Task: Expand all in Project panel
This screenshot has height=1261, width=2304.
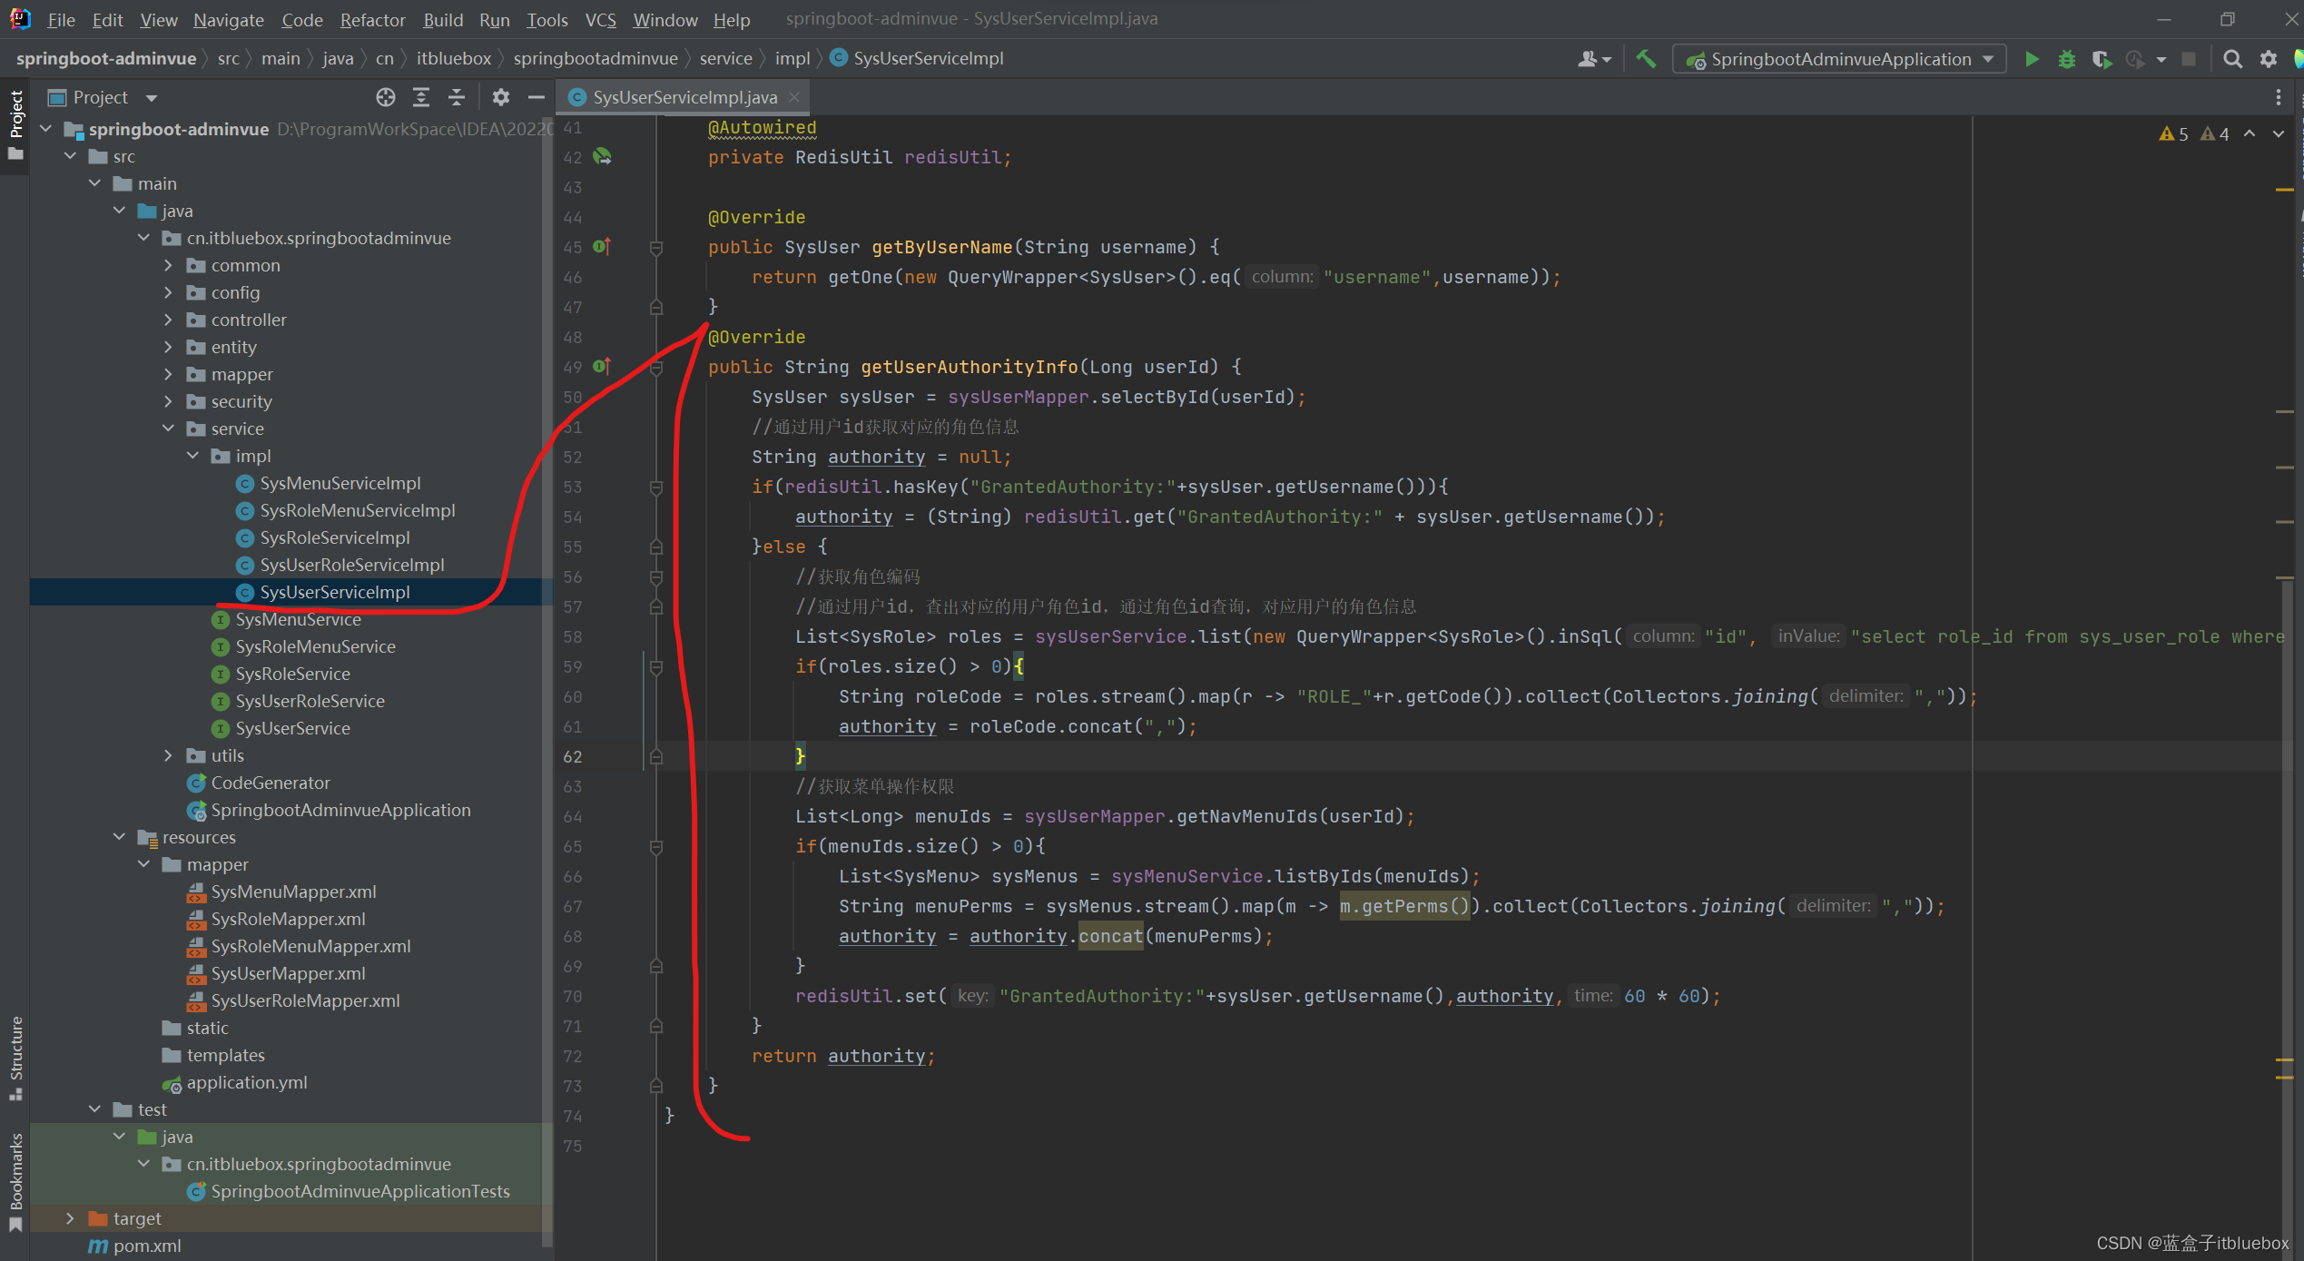Action: (x=421, y=97)
